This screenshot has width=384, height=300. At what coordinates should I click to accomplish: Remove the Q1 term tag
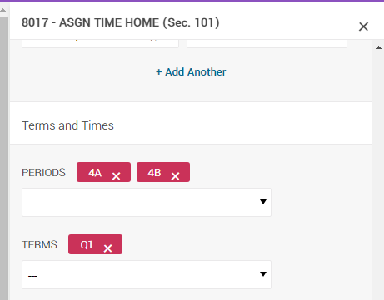tap(107, 248)
